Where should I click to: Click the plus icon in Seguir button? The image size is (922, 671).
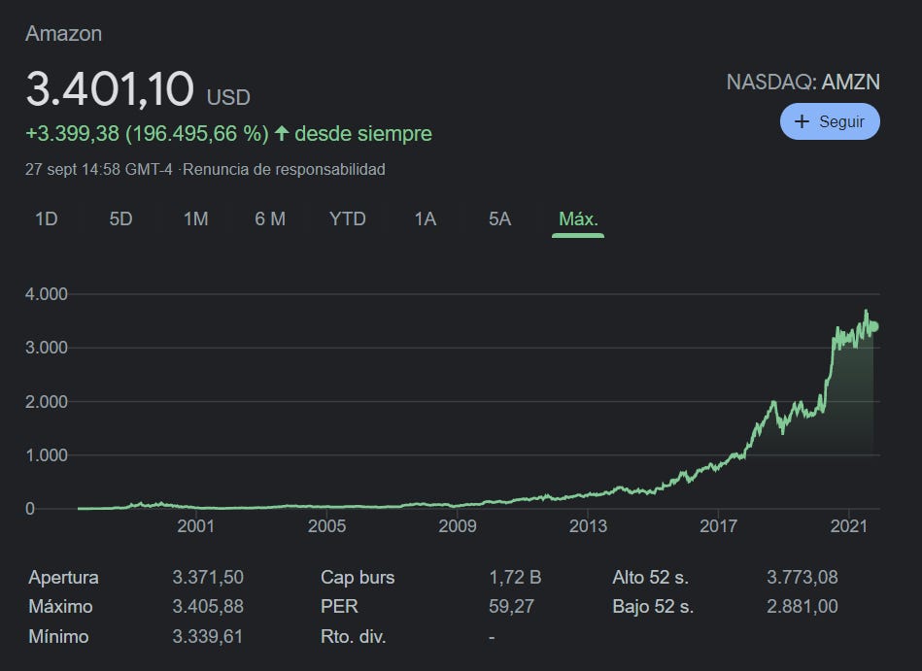(802, 121)
